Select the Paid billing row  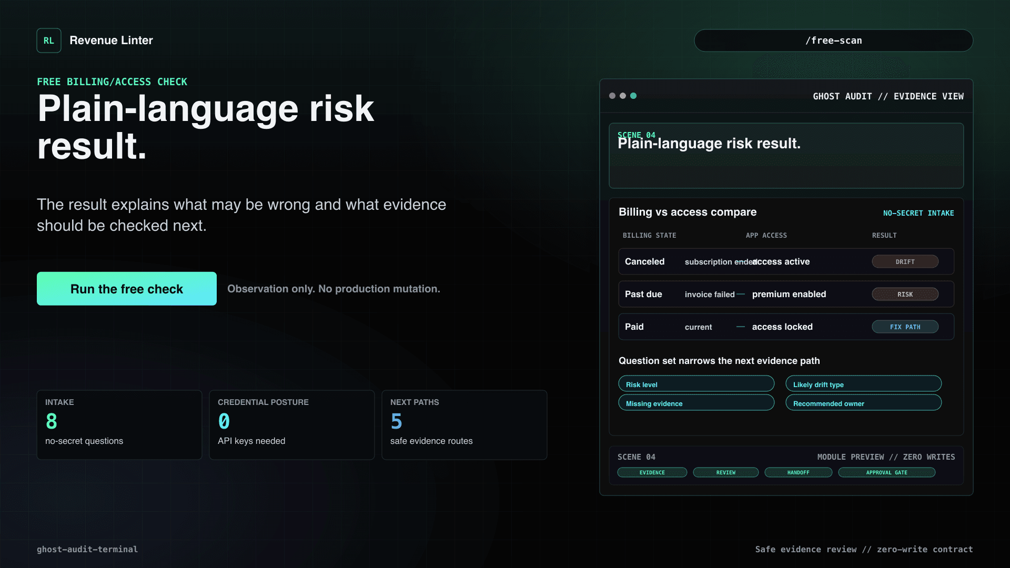[786, 327]
